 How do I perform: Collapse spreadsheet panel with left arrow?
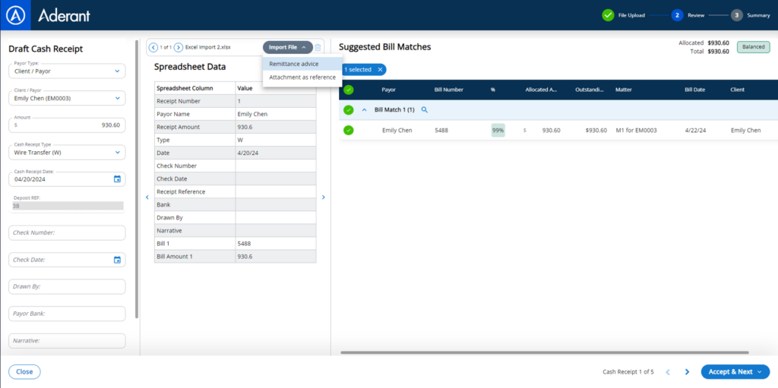tap(147, 197)
